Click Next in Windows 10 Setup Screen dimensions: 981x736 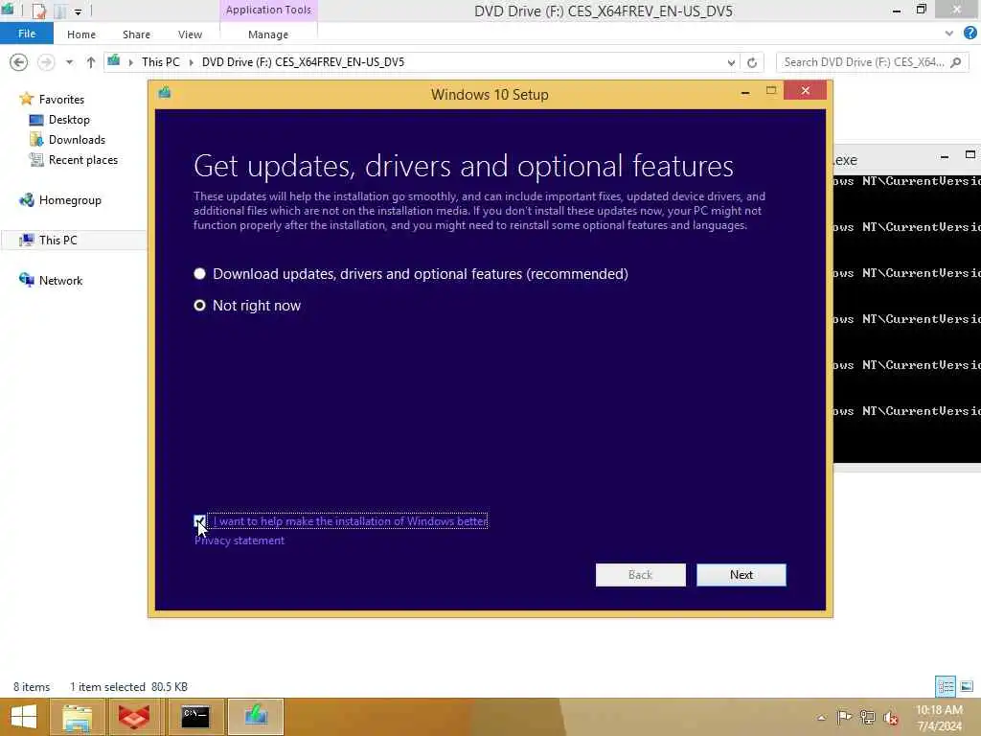click(741, 575)
